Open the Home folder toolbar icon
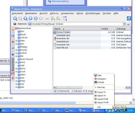 pos(31,19)
